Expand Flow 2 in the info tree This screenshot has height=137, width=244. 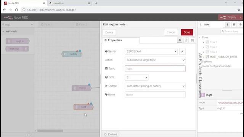[204, 47]
